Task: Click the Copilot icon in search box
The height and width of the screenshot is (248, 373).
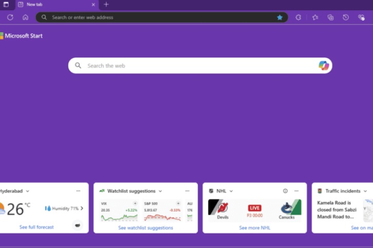Action: point(323,66)
